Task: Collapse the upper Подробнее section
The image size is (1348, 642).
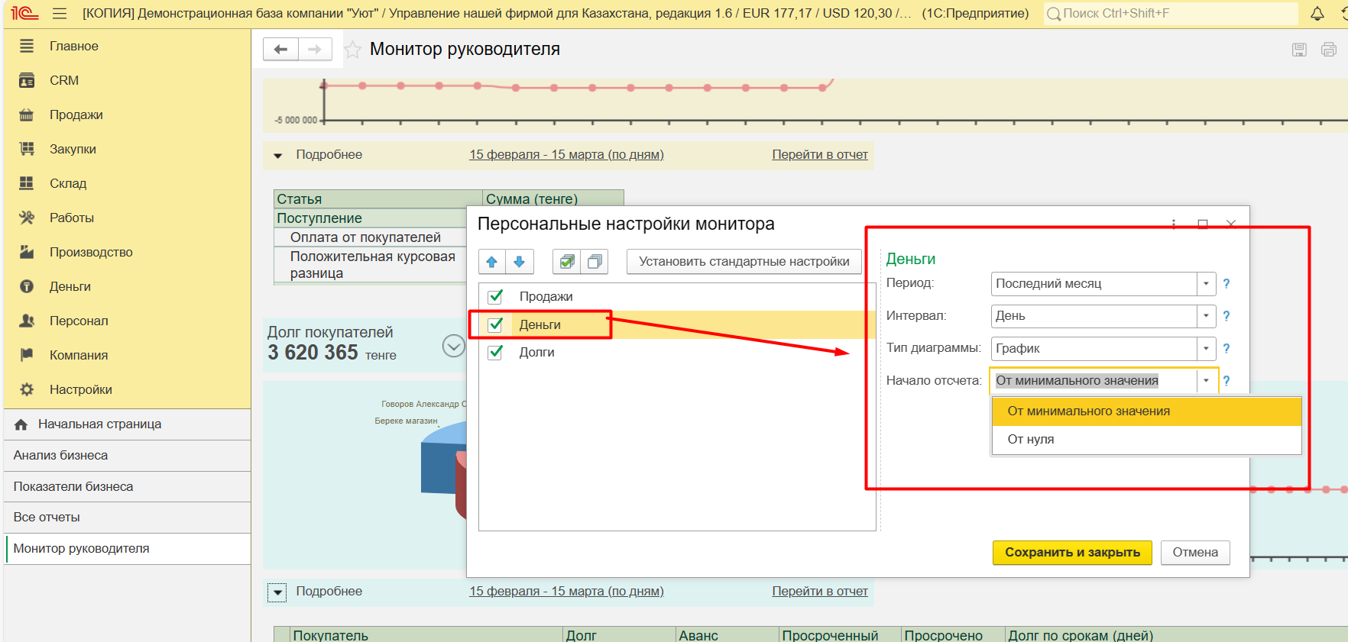Action: [278, 156]
